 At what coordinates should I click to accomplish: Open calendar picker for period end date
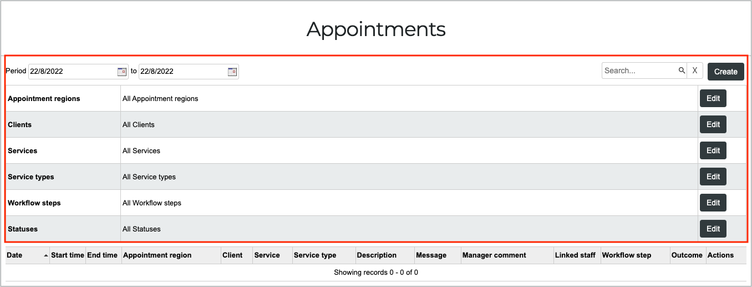pyautogui.click(x=232, y=72)
